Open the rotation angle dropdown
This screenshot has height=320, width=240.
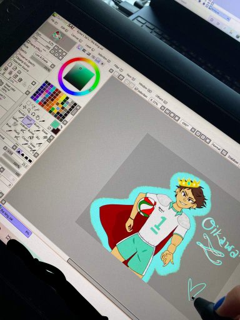(x=185, y=125)
